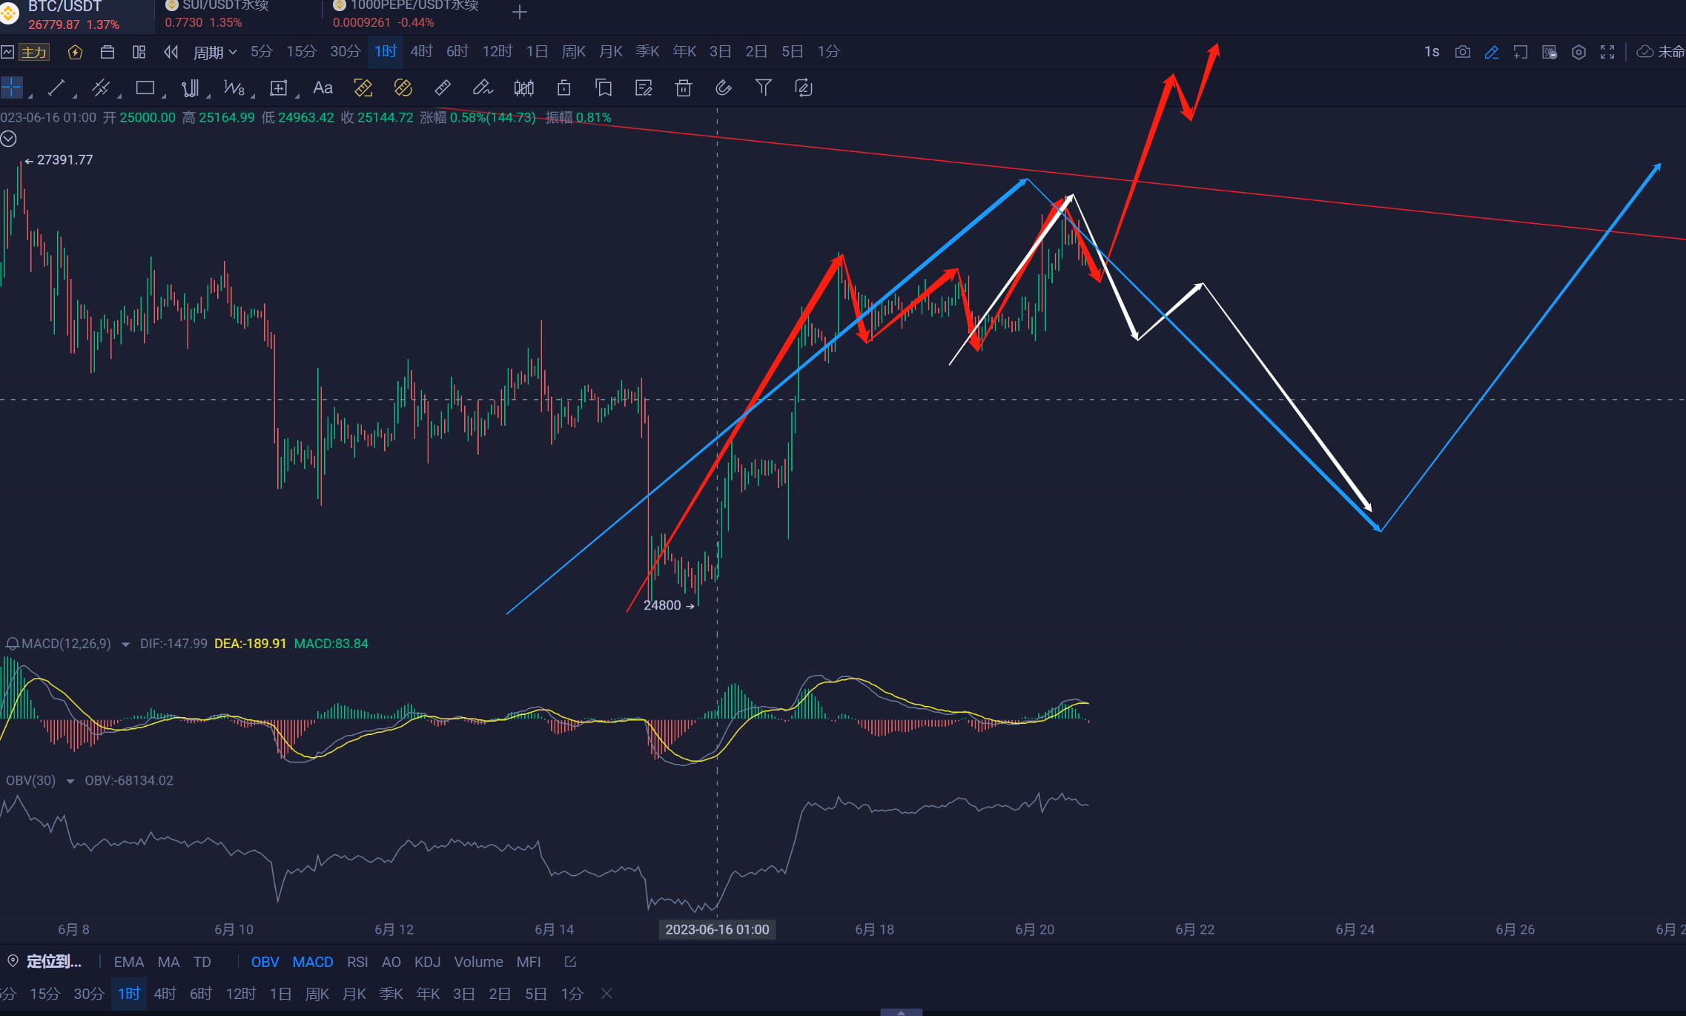Select the W8 wave pattern tool
The image size is (1686, 1016).
coord(234,88)
